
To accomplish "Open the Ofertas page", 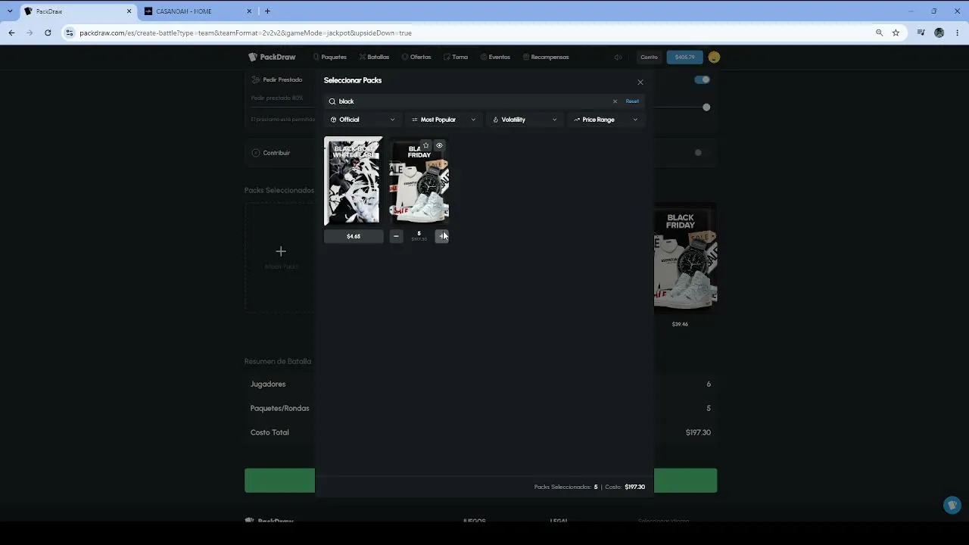I will pos(416,57).
